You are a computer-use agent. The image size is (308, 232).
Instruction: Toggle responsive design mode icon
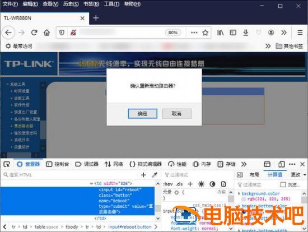coord(281,164)
